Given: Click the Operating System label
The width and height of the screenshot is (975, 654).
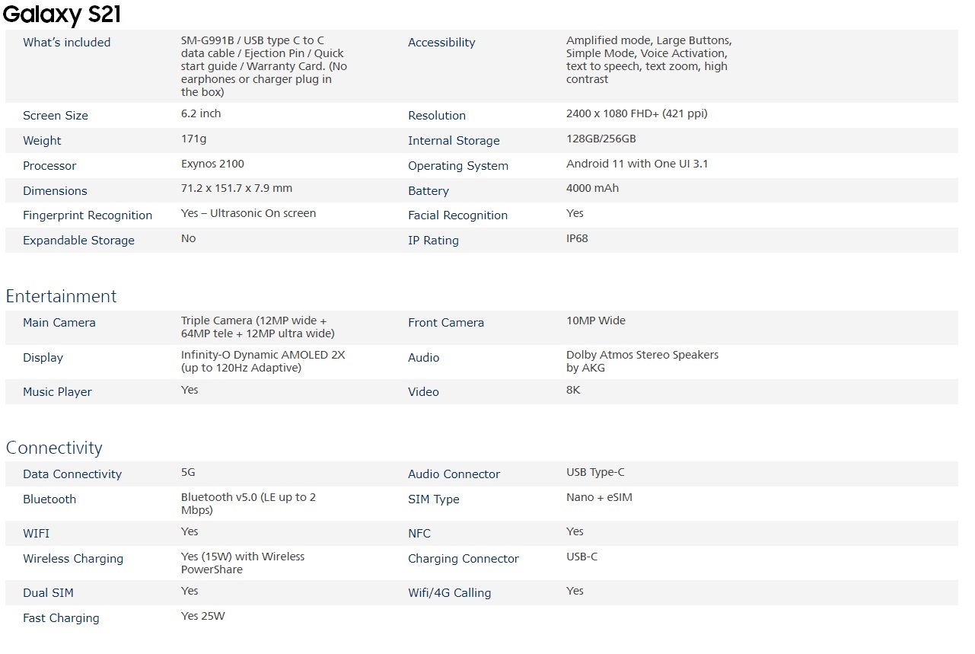Looking at the screenshot, I should click(x=457, y=166).
